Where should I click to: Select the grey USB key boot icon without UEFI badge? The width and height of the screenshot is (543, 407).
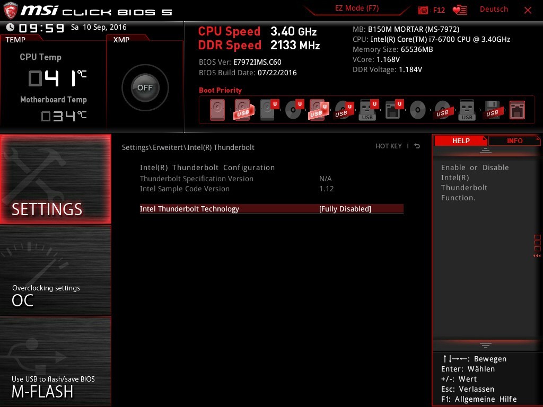467,110
